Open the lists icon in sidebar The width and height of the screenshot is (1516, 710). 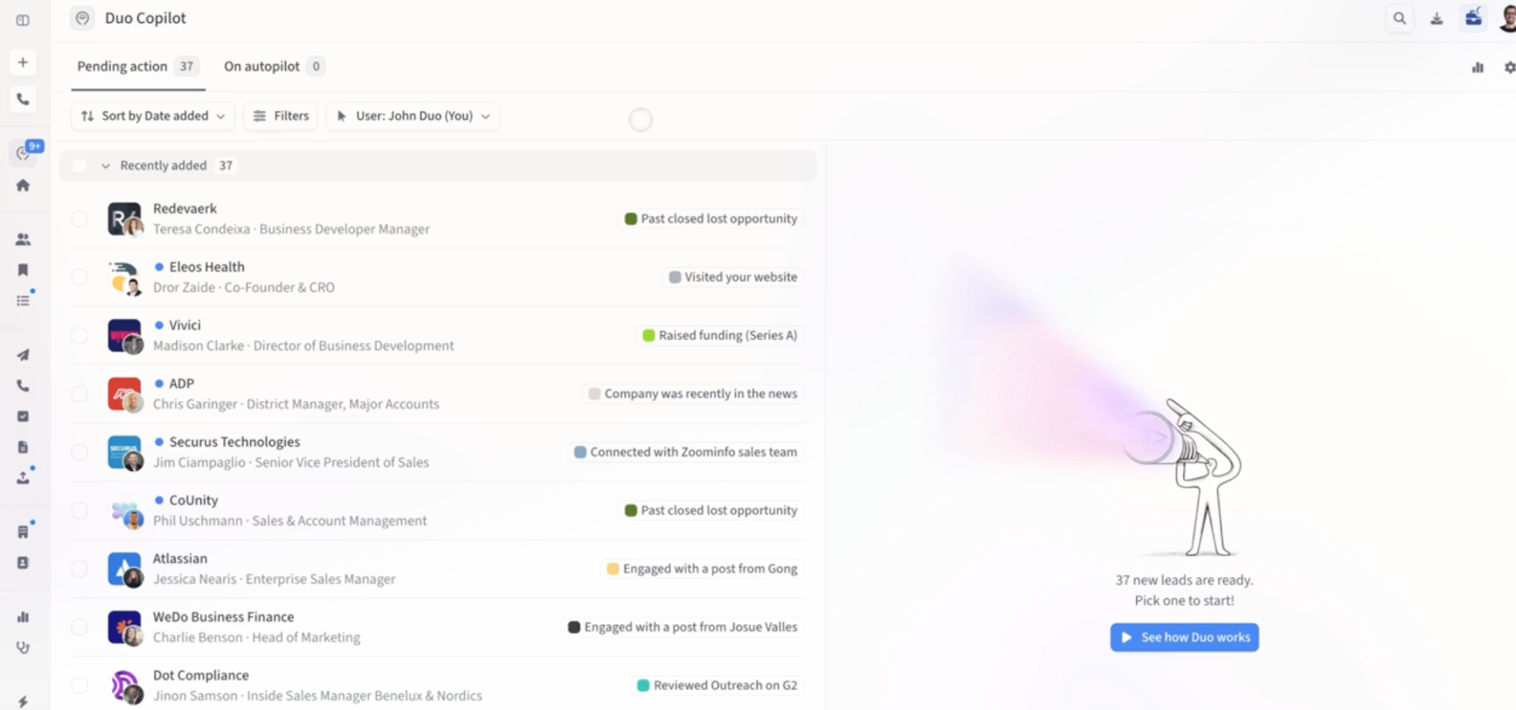23,300
